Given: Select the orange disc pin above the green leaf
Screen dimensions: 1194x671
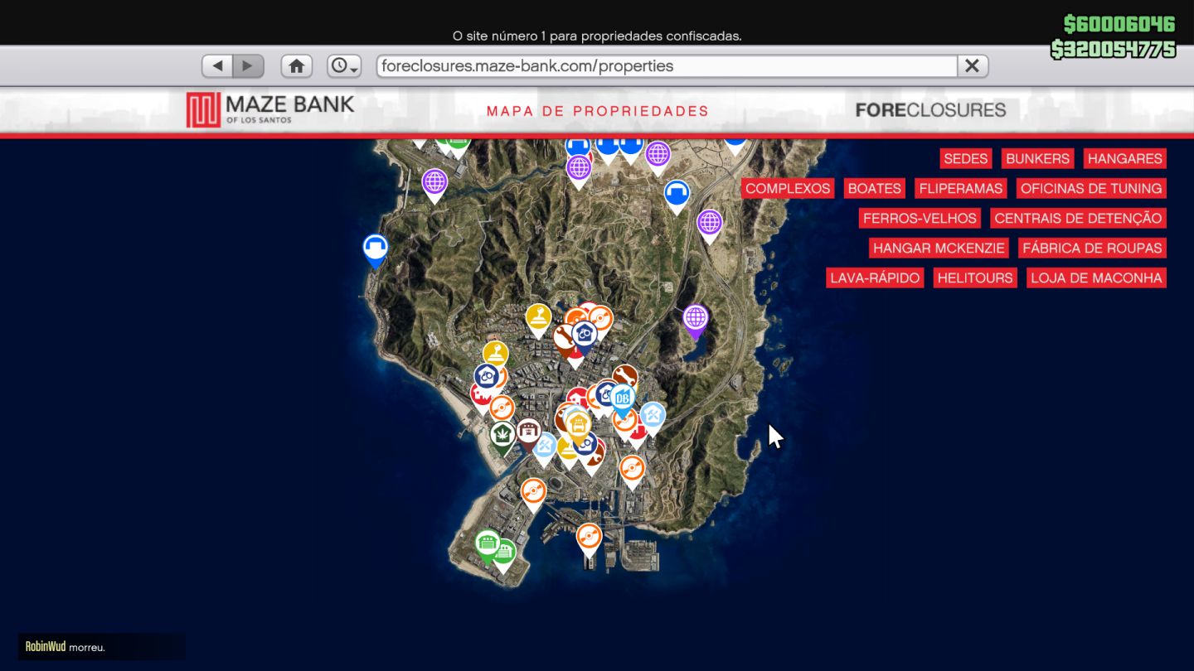Looking at the screenshot, I should click(502, 408).
